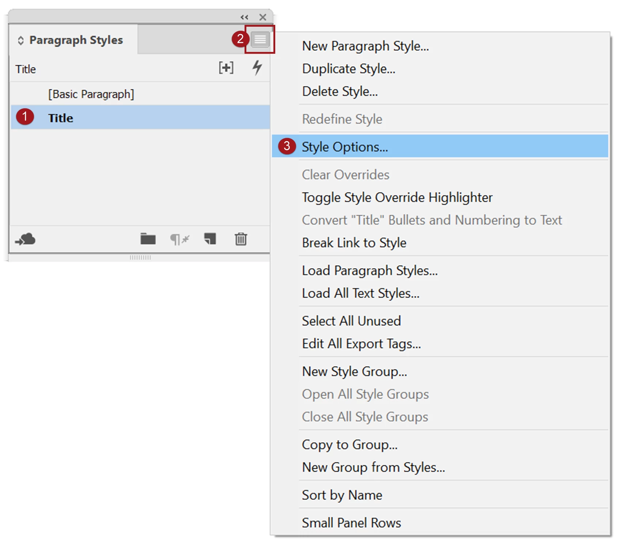
Task: Click Clear Overrides menu entry
Action: pos(440,175)
